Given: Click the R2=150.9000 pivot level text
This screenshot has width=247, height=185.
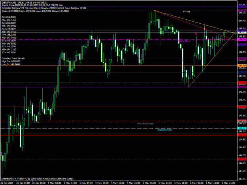Looking at the screenshot, I should [9, 23].
